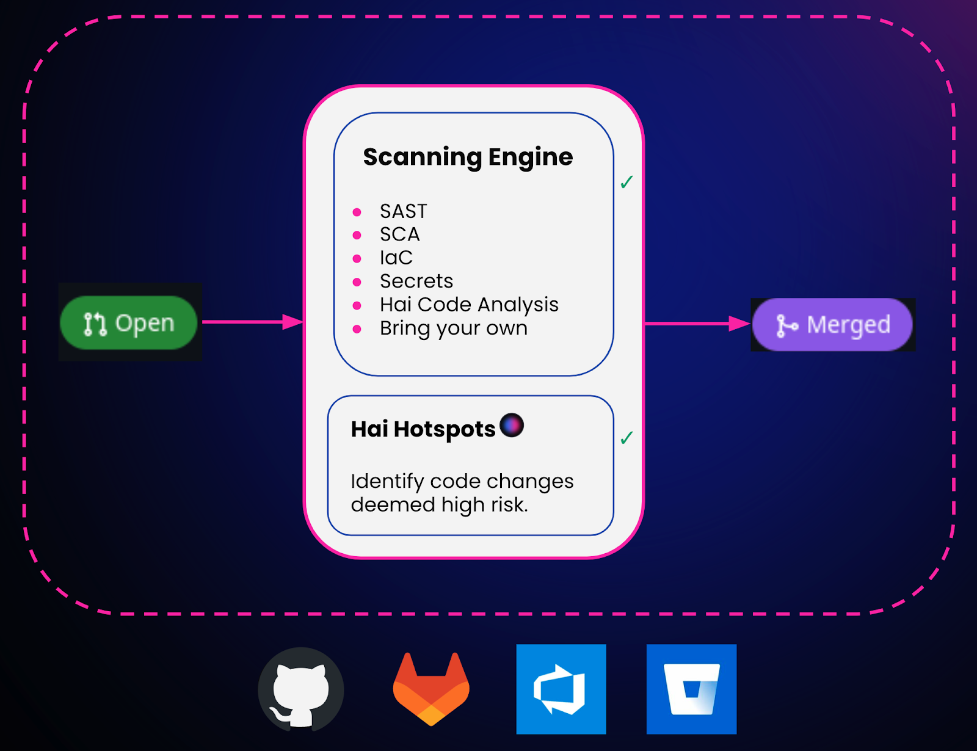
Task: Click the Scanning Engine heading
Action: pyautogui.click(x=468, y=158)
